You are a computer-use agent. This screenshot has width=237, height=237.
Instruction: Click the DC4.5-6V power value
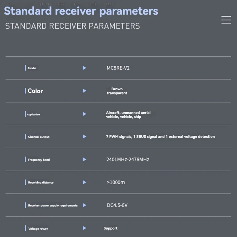coord(117,205)
